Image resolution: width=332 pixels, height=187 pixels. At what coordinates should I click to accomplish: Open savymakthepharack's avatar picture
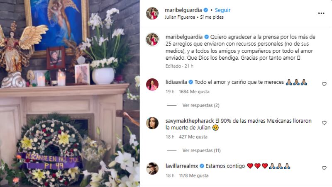152,123
